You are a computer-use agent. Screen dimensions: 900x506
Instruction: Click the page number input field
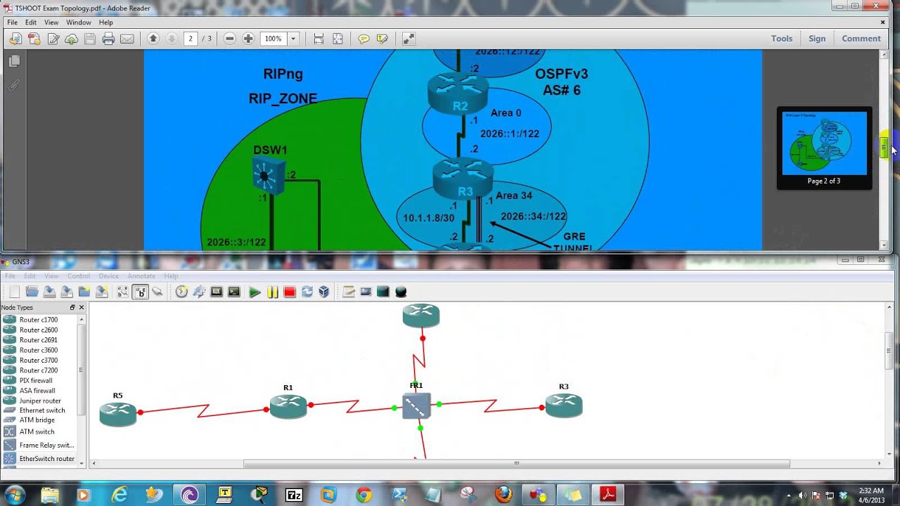[x=191, y=39]
